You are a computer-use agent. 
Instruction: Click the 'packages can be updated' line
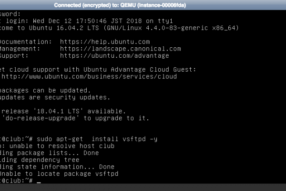point(45,90)
